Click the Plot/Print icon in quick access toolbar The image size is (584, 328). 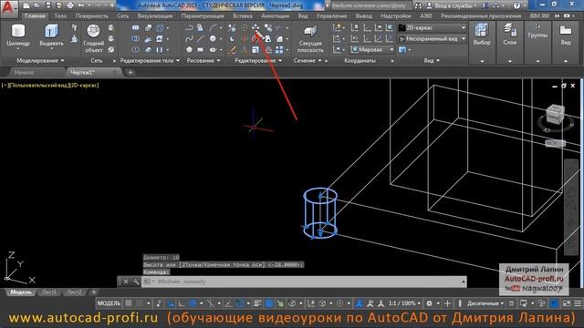tap(70, 5)
